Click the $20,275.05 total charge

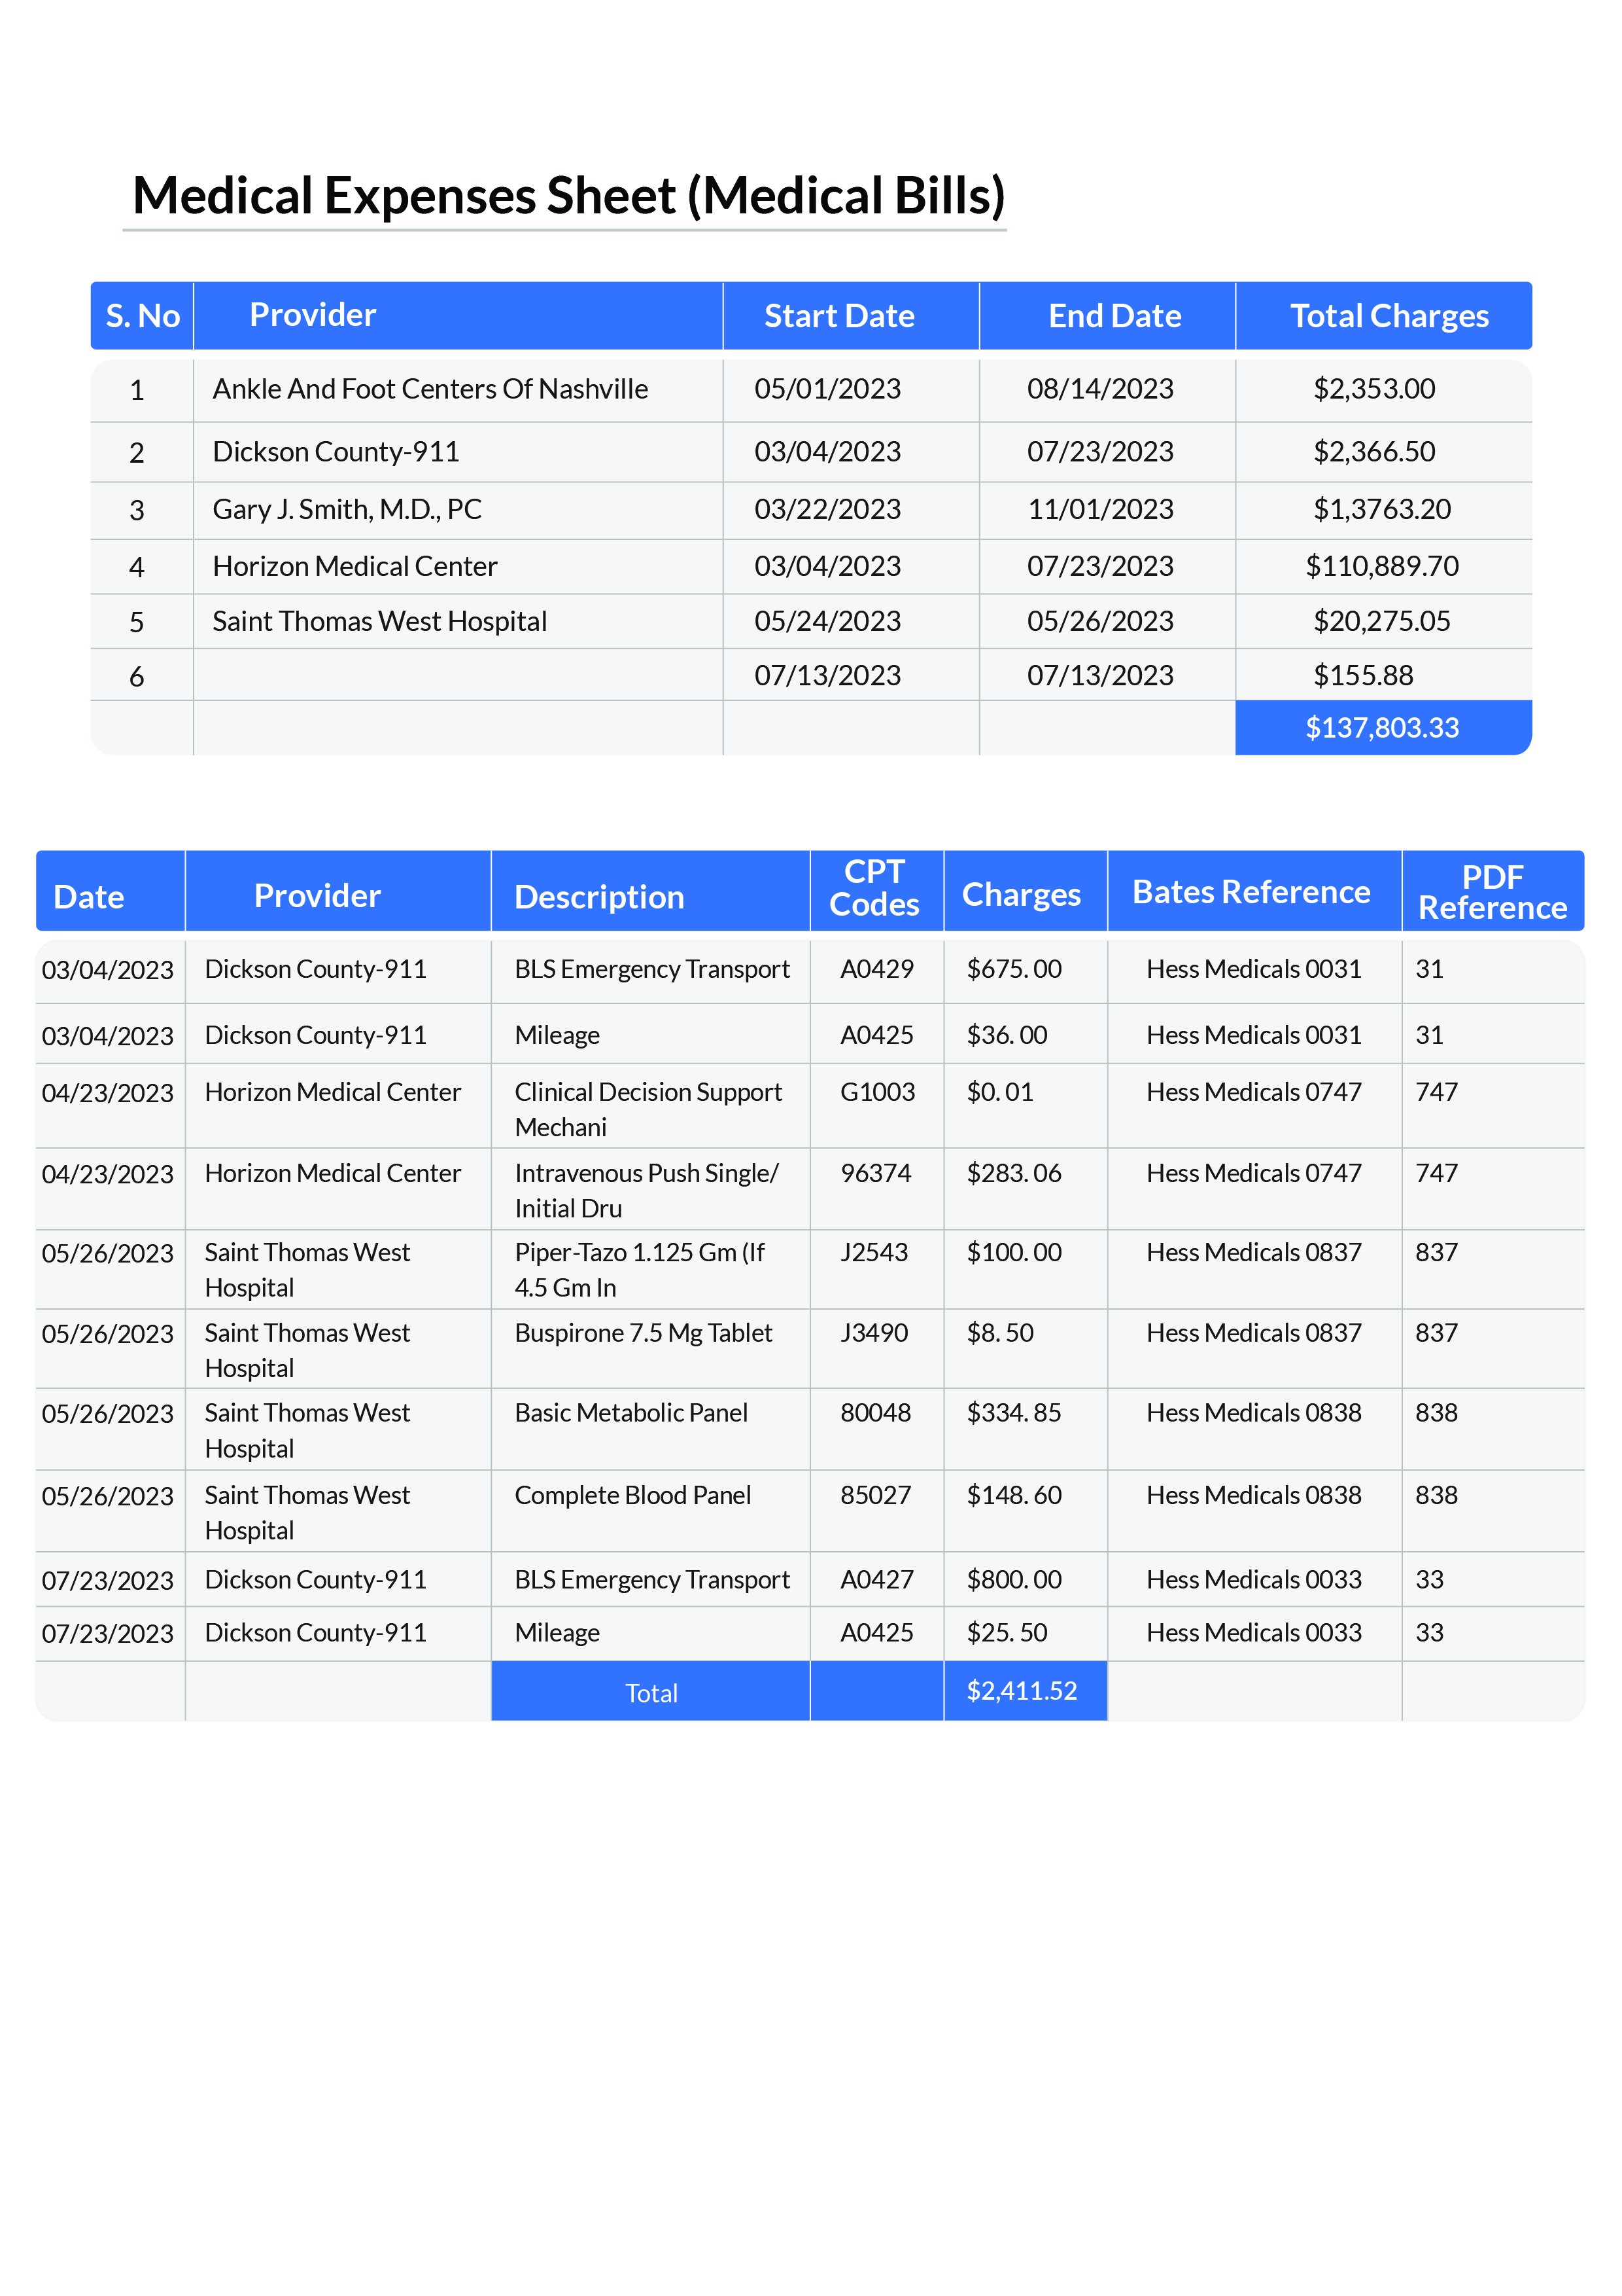pyautogui.click(x=1382, y=622)
